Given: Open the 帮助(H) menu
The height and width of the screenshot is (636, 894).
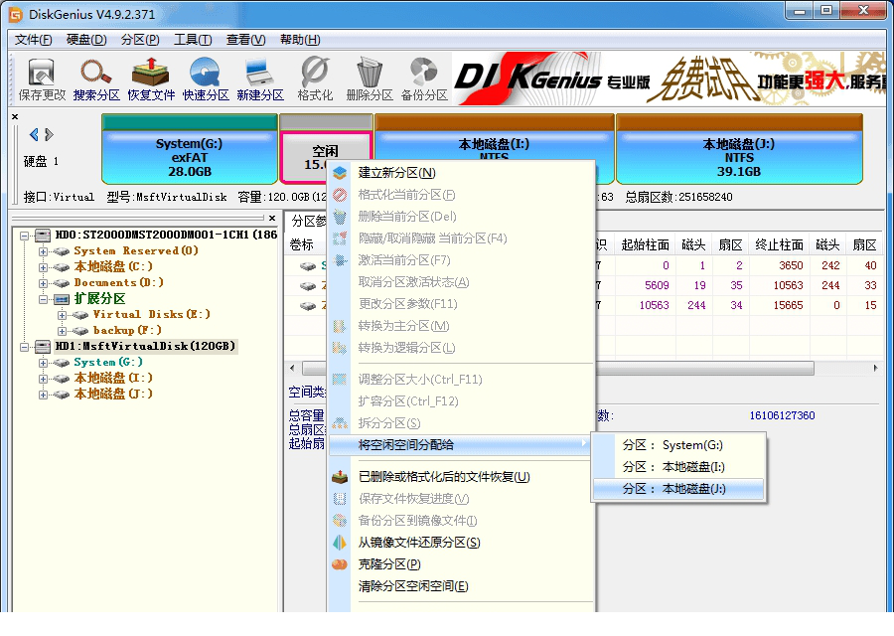Looking at the screenshot, I should 300,40.
